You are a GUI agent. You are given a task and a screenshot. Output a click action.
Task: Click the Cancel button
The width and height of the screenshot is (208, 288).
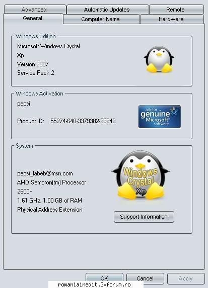click(x=145, y=278)
